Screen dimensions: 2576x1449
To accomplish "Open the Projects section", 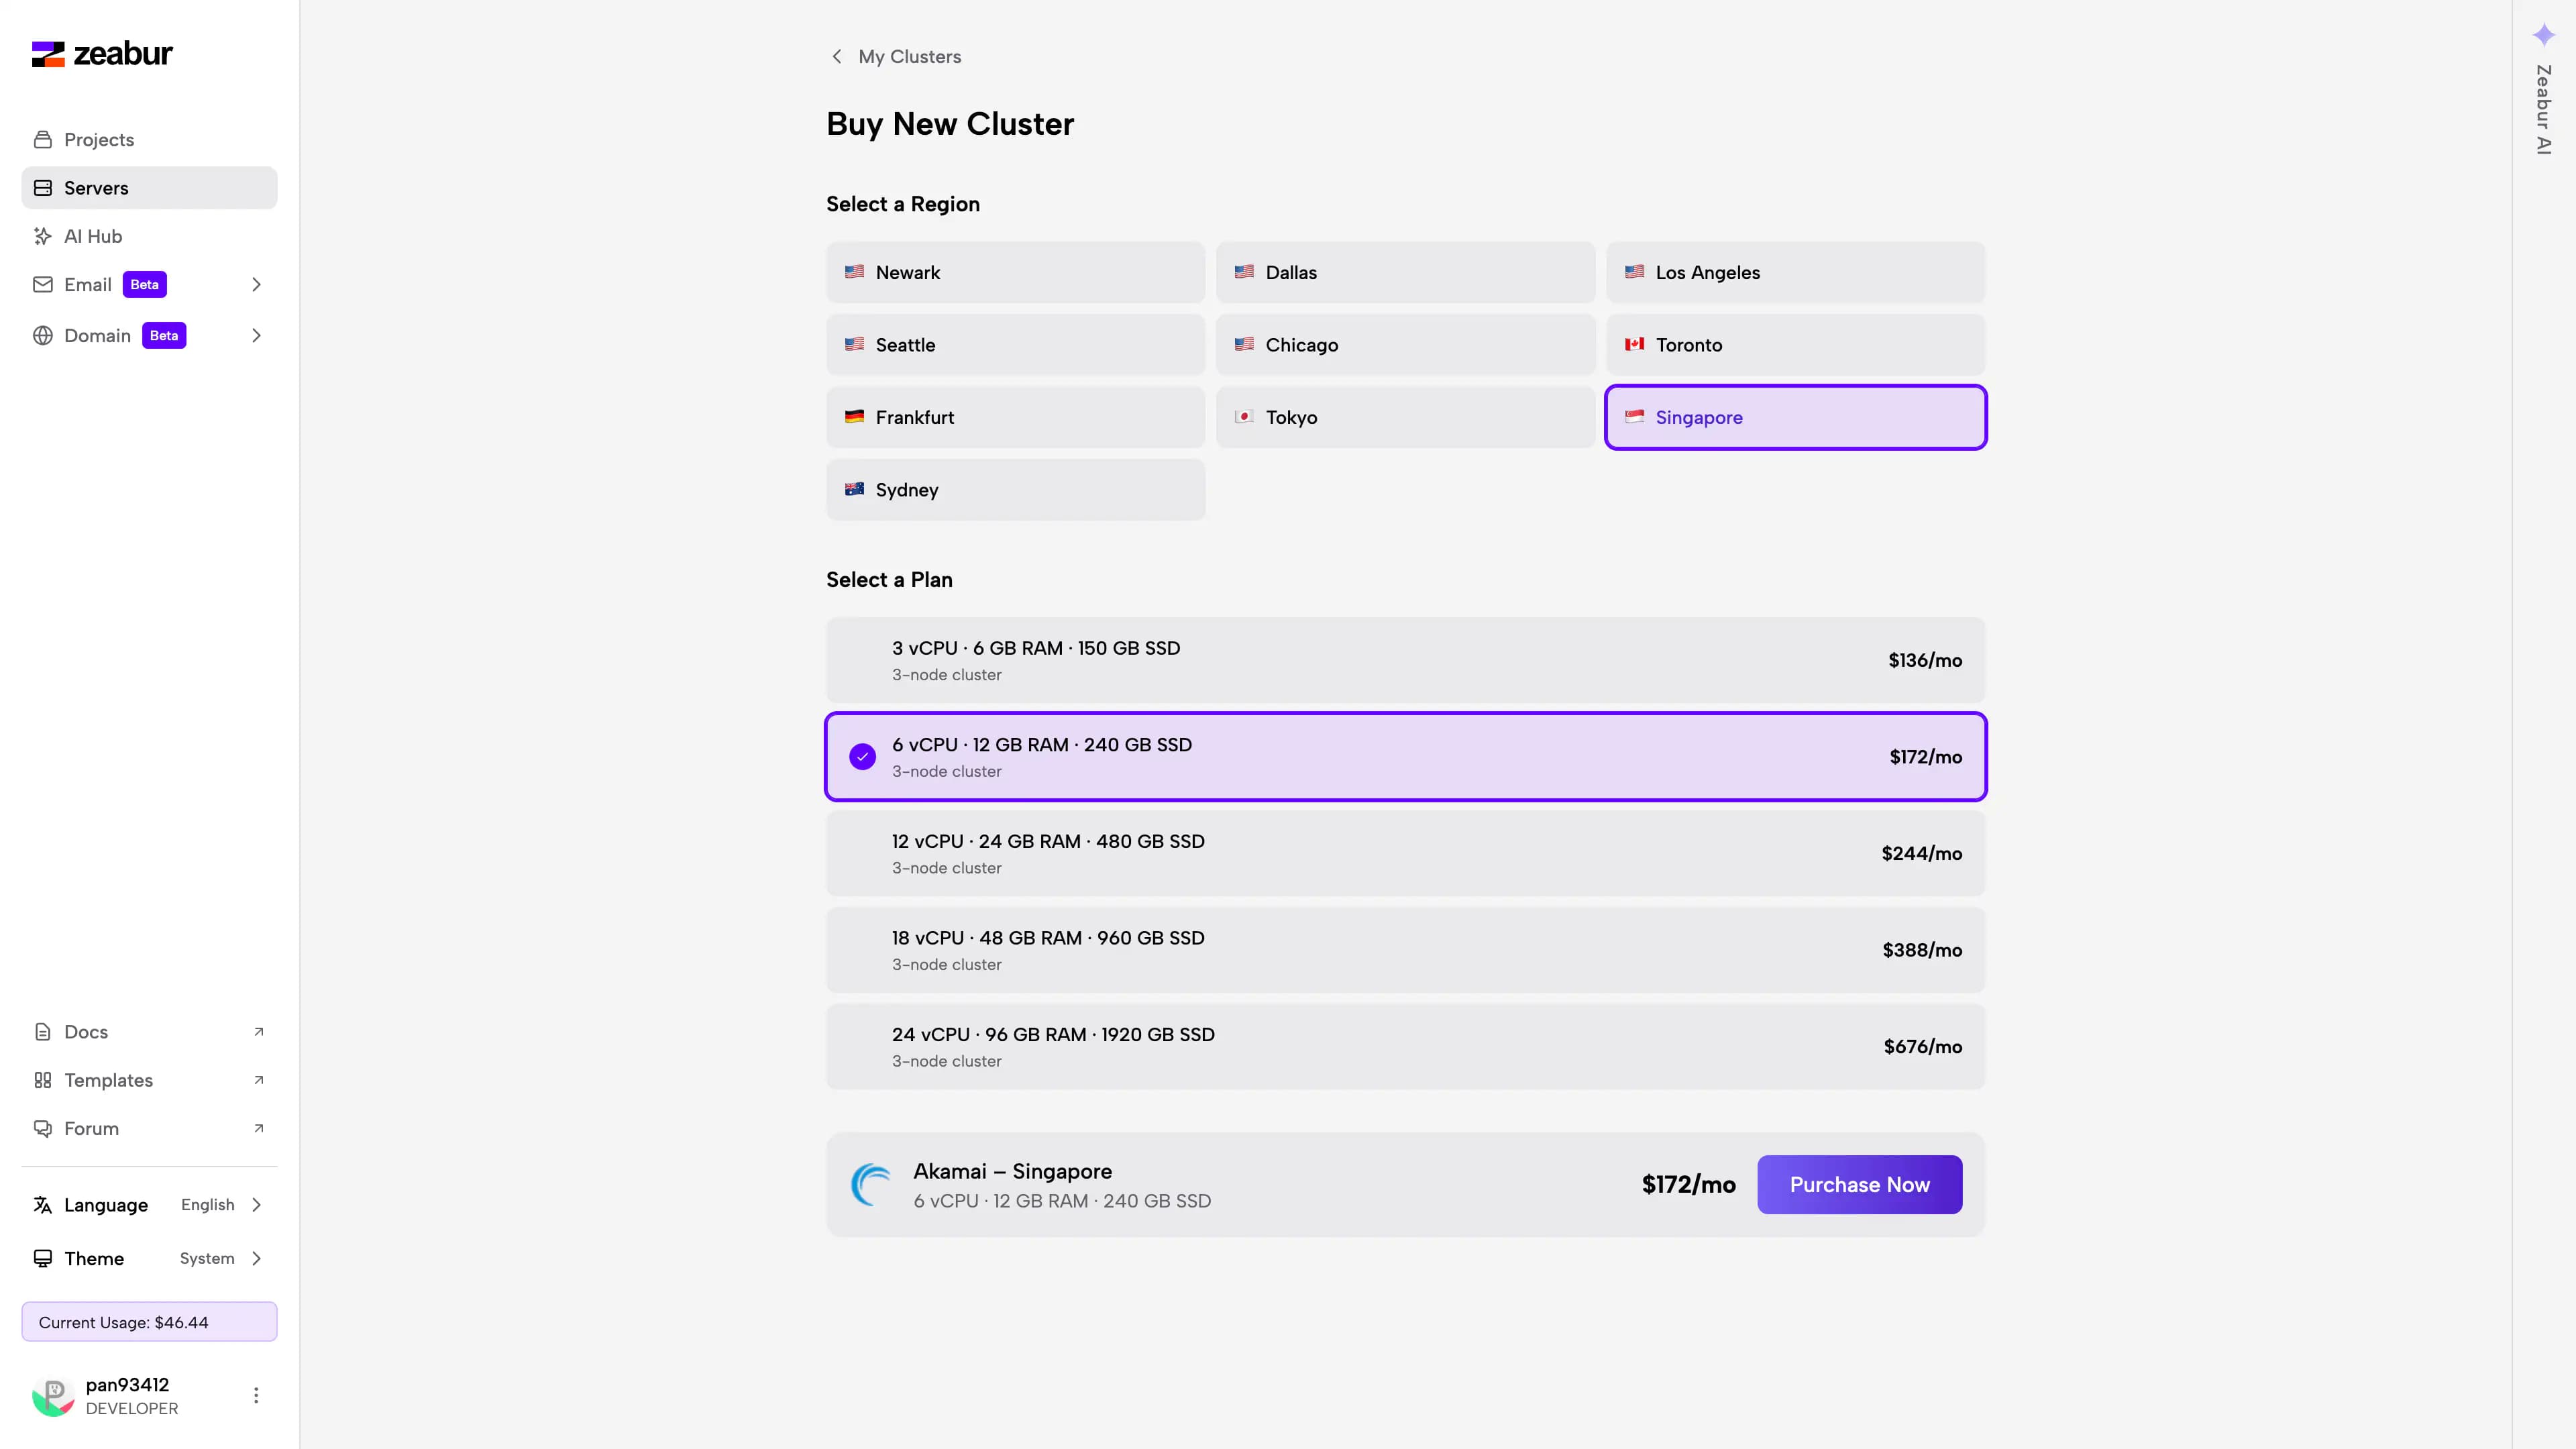I will [x=98, y=140].
